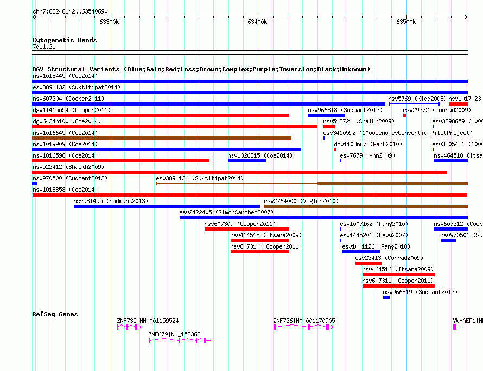Click the esv1007162 (Pang2010) label
Image resolution: width=483 pixels, height=371 pixels.
(x=374, y=224)
